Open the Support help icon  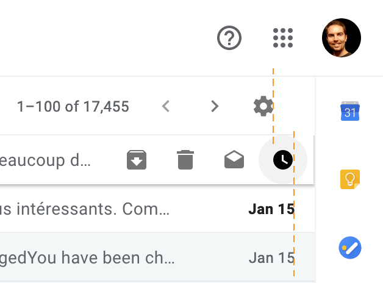point(230,38)
